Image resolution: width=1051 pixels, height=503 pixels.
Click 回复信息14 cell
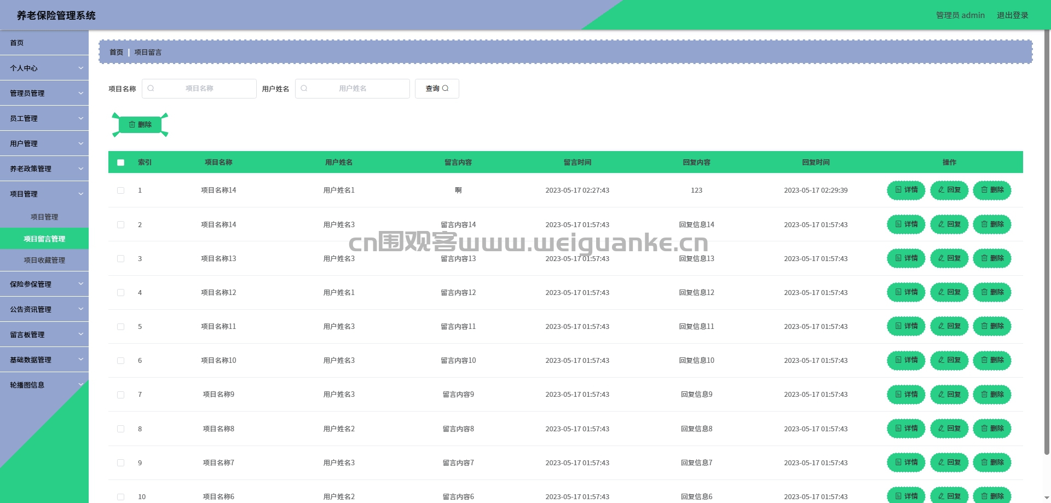(696, 224)
